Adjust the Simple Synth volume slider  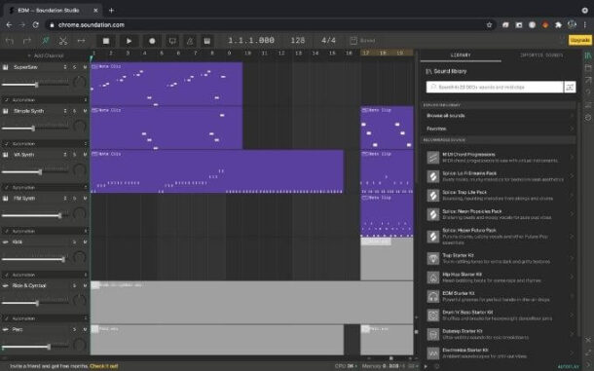click(33, 129)
